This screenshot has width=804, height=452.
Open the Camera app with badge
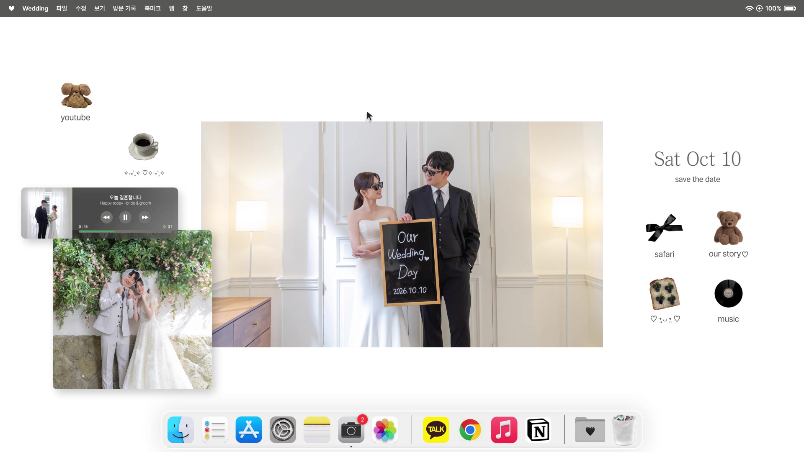[x=351, y=430]
